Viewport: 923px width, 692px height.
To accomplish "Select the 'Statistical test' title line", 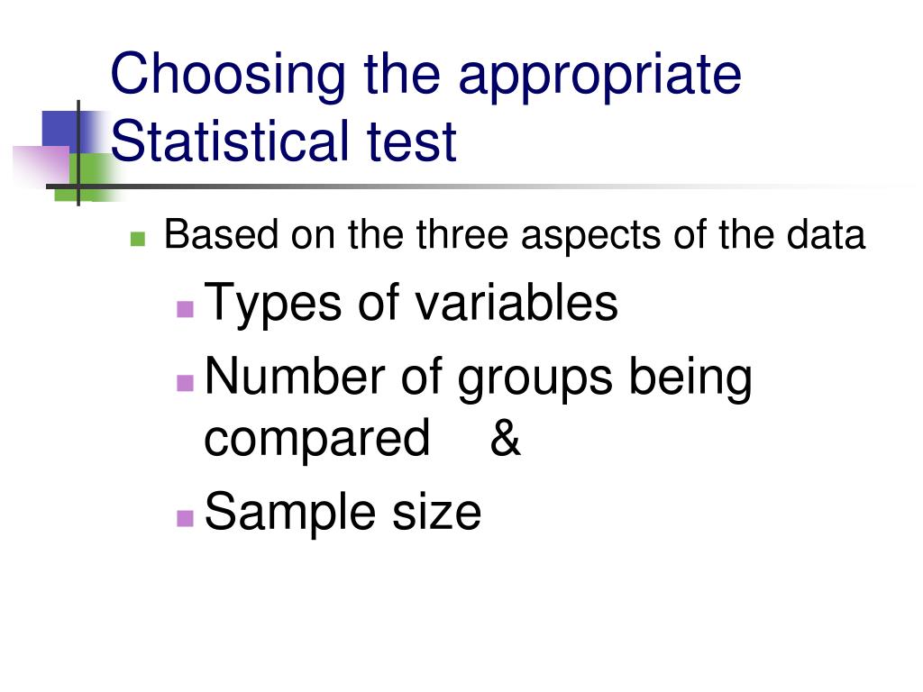I will pyautogui.click(x=283, y=141).
